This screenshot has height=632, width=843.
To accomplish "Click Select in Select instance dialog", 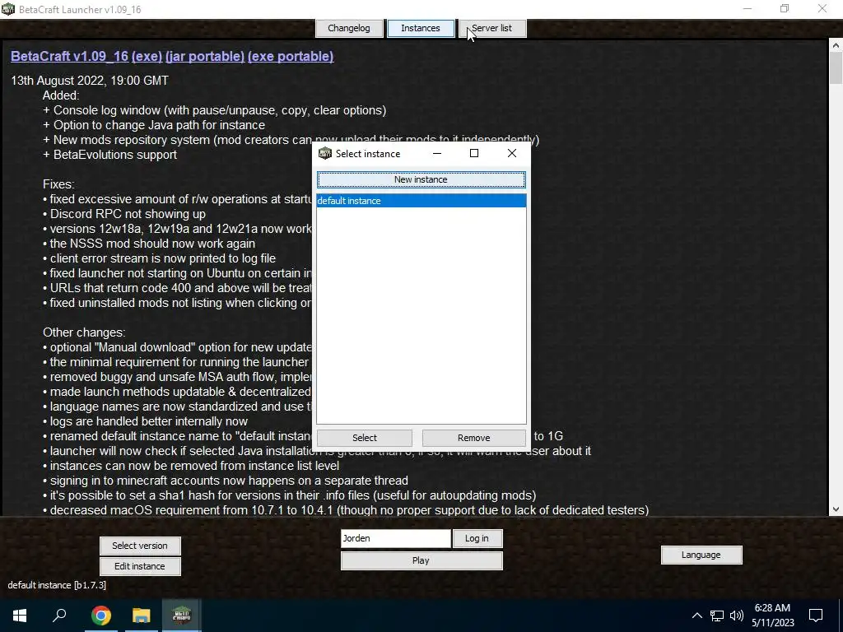I will [365, 438].
